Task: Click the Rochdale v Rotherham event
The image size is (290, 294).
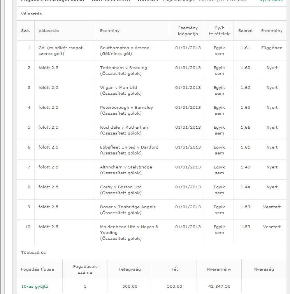Action: coord(125,128)
